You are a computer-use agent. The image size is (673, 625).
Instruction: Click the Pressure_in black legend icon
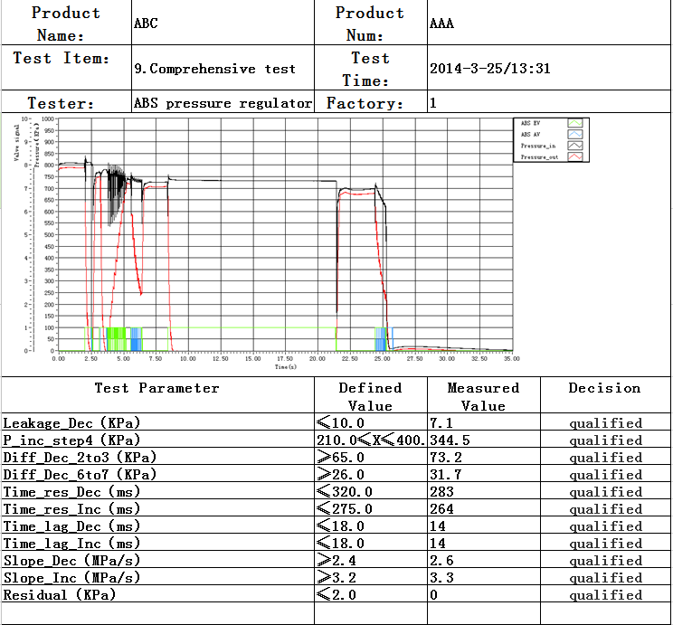pyautogui.click(x=574, y=146)
